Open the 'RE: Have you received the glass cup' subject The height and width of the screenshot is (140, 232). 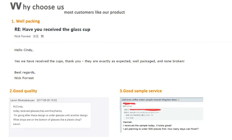[x=52, y=29]
